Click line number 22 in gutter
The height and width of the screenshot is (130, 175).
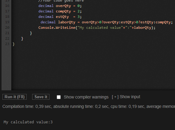[7, 38]
